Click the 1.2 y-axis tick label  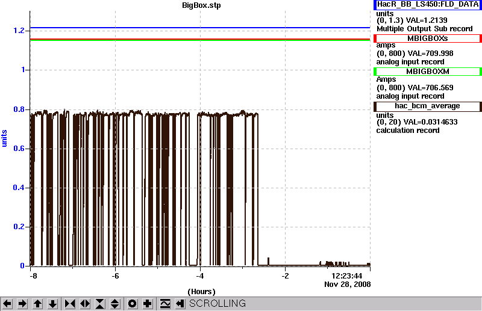19,31
